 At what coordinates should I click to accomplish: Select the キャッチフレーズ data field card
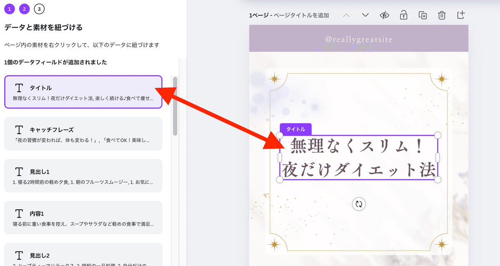point(83,134)
